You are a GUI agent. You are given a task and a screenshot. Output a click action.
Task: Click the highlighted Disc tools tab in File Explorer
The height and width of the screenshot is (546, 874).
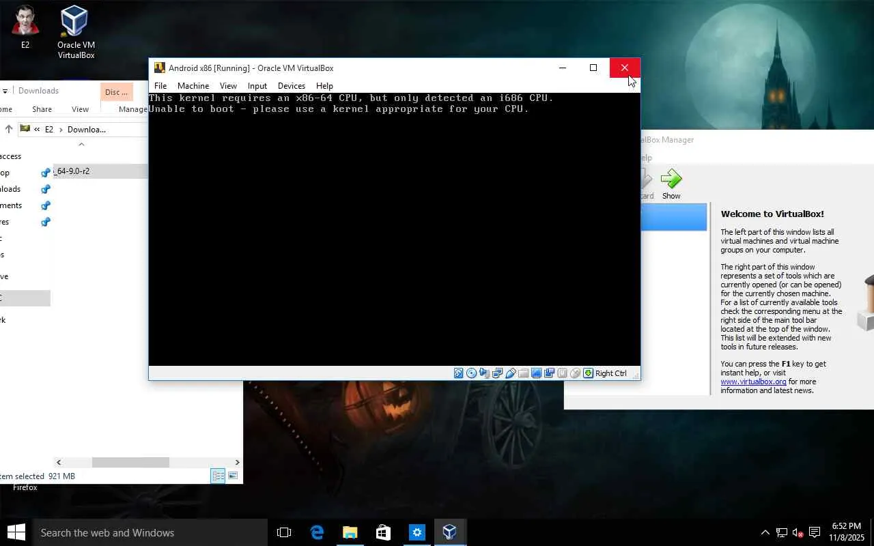tap(116, 92)
